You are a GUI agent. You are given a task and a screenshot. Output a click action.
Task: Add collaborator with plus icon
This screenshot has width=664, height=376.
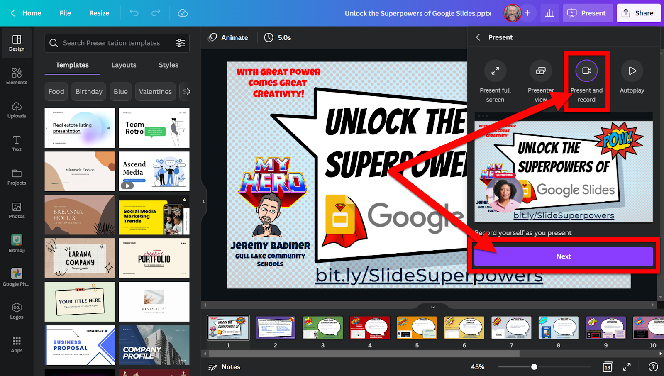[527, 13]
